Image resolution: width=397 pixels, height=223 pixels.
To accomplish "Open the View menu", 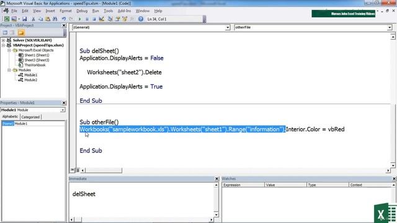I will click(37, 11).
